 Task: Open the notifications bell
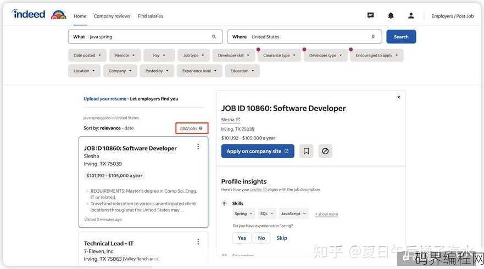click(x=391, y=15)
